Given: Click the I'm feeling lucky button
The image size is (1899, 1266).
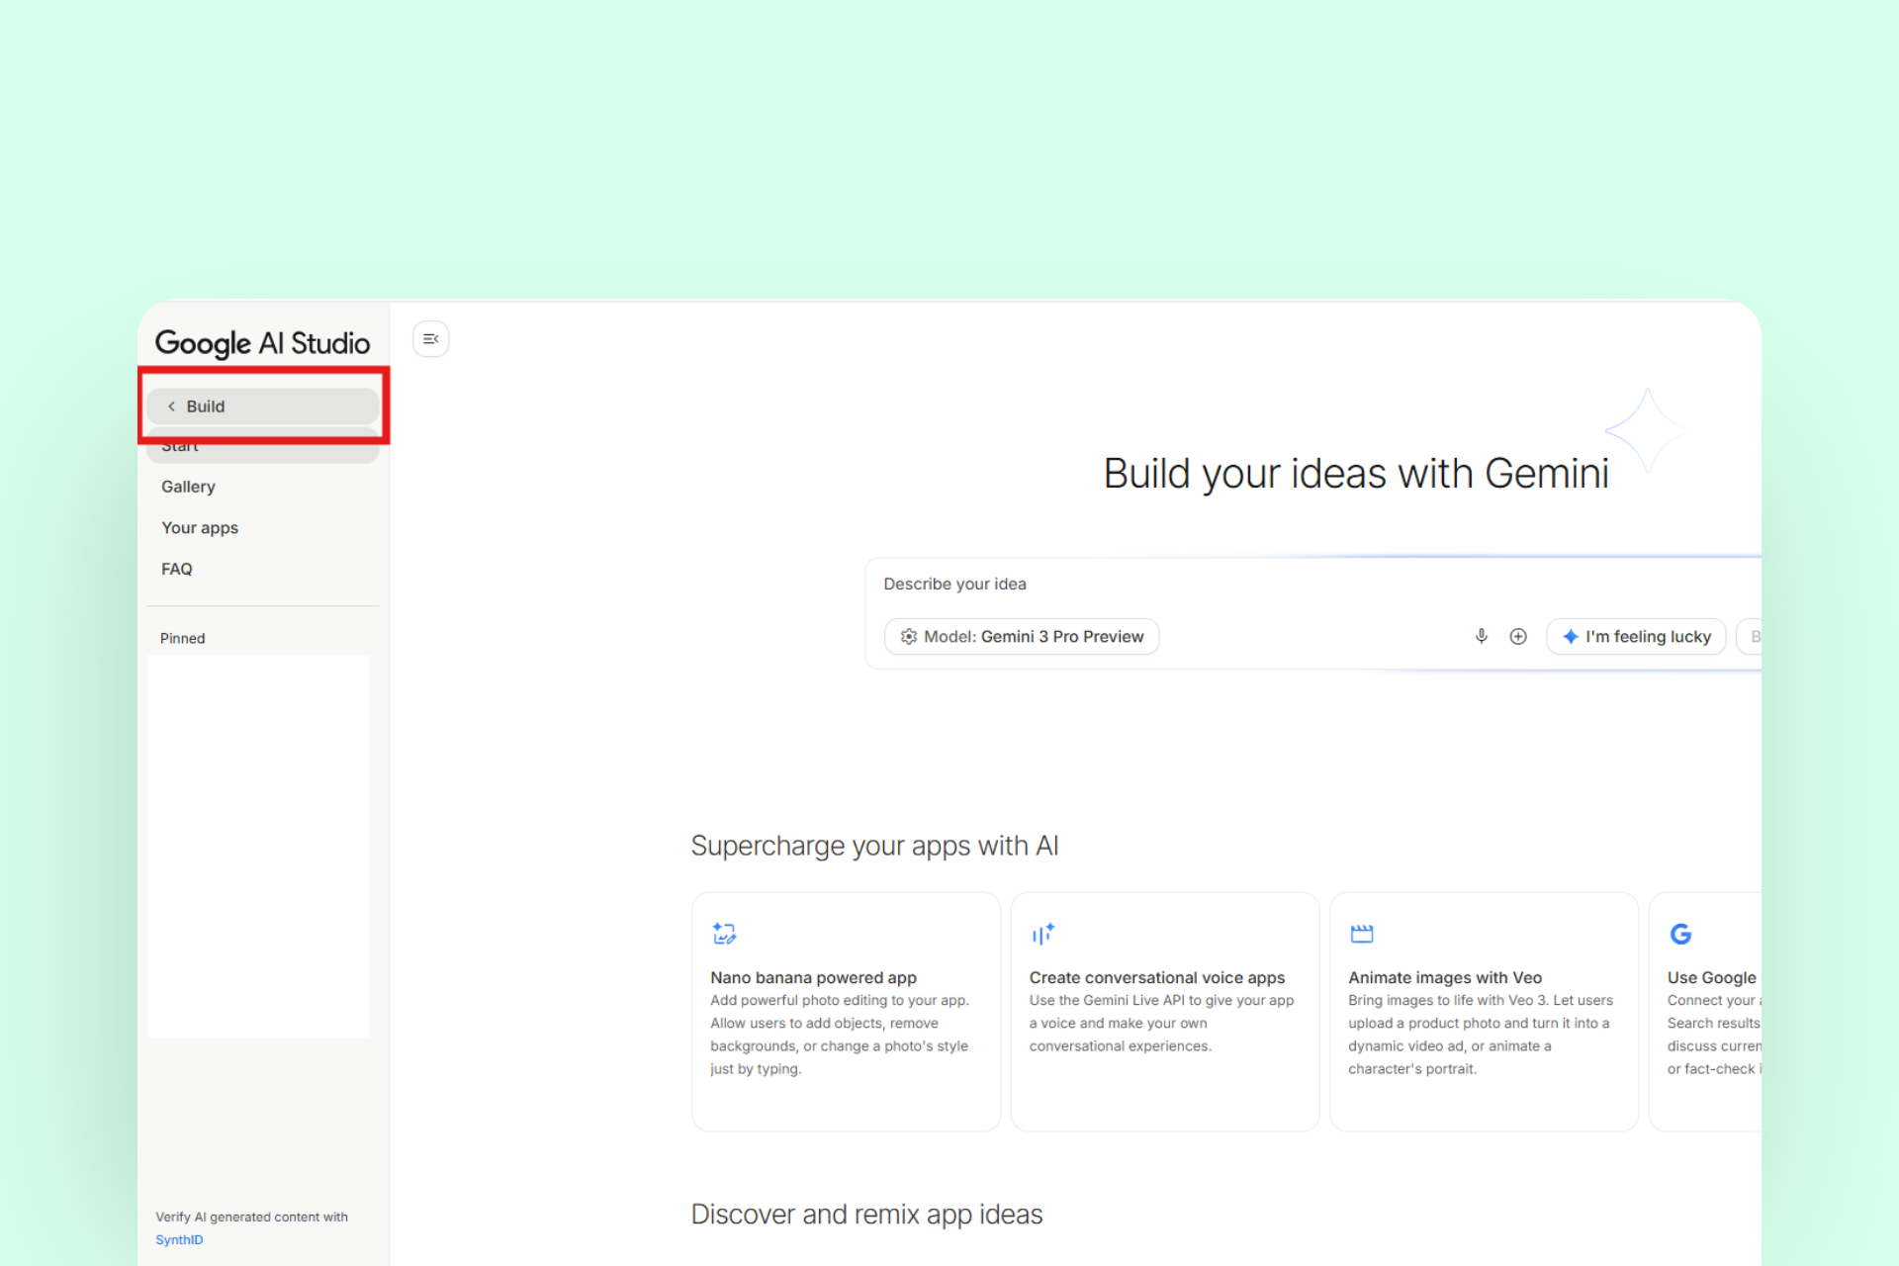Looking at the screenshot, I should tap(1636, 636).
